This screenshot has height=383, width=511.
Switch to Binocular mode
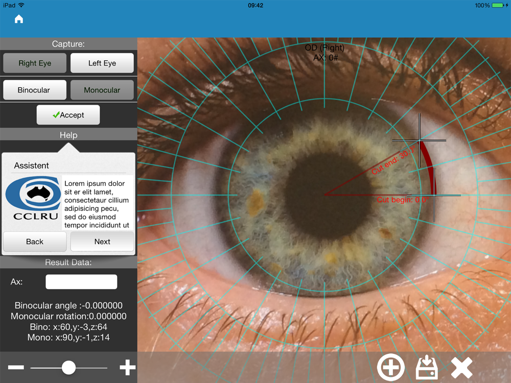pos(34,90)
